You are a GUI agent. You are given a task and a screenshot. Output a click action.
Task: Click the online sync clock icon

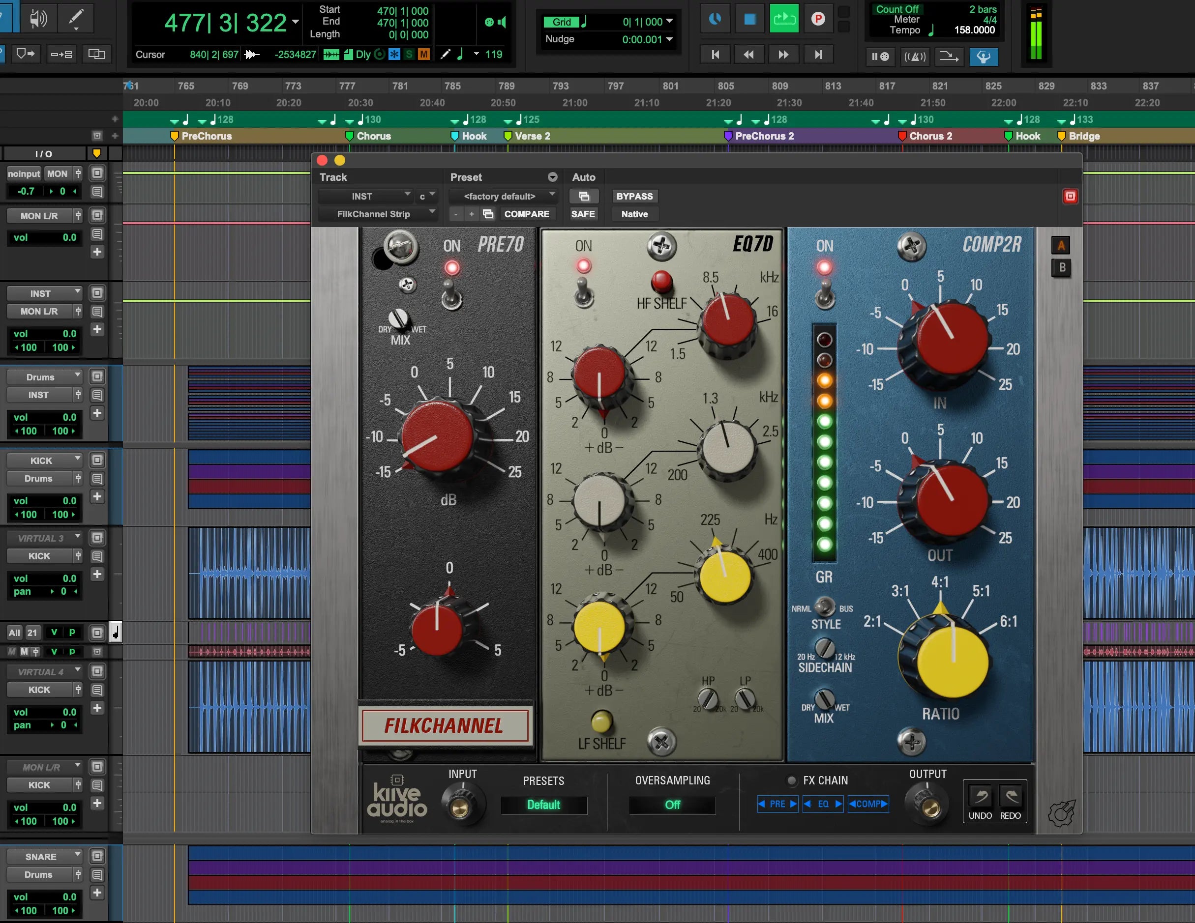pos(715,19)
